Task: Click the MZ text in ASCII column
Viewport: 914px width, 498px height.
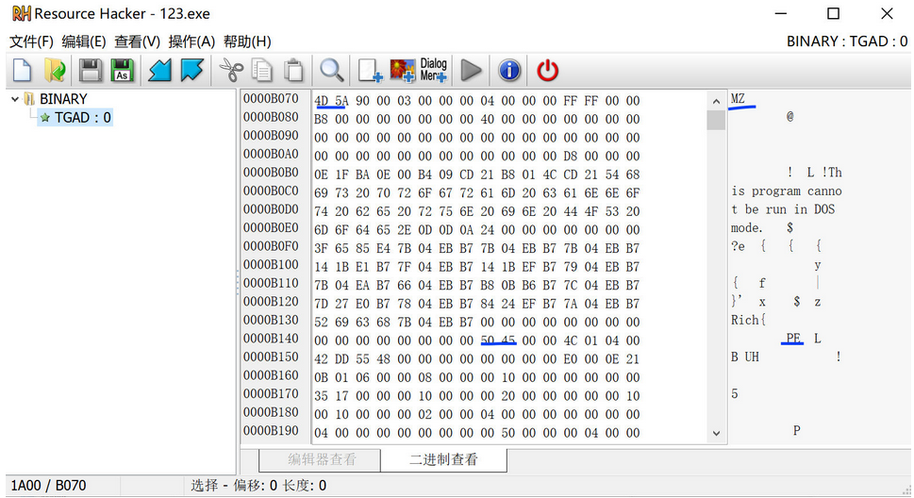Action: coord(738,98)
